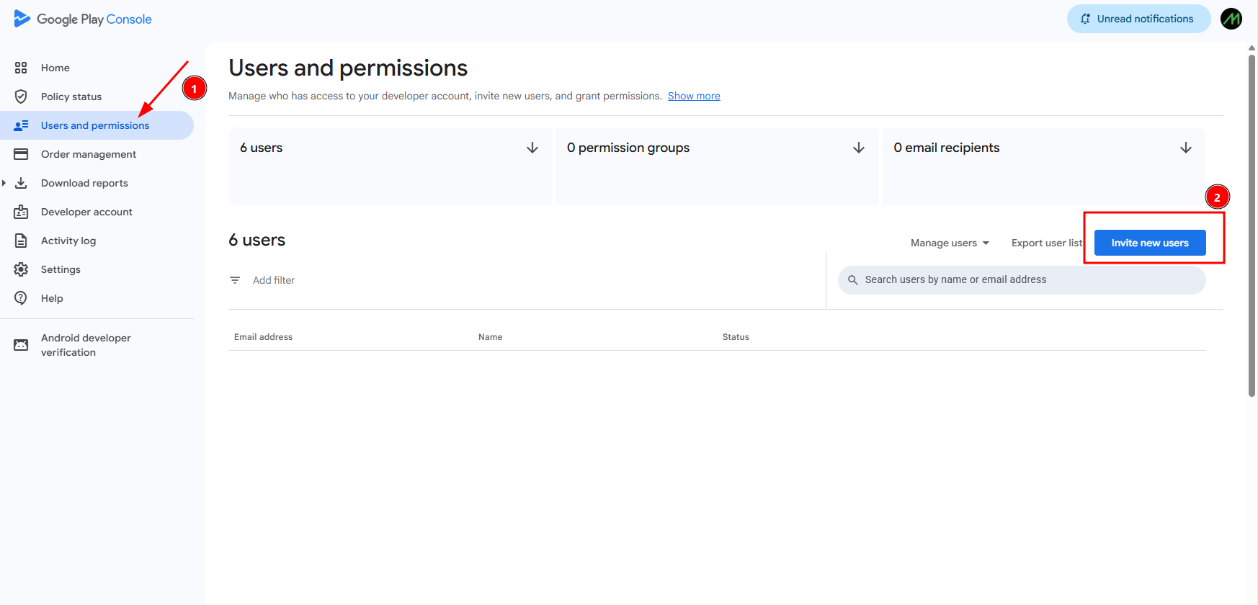This screenshot has width=1258, height=605.
Task: Click the Email address column header
Action: (x=263, y=337)
